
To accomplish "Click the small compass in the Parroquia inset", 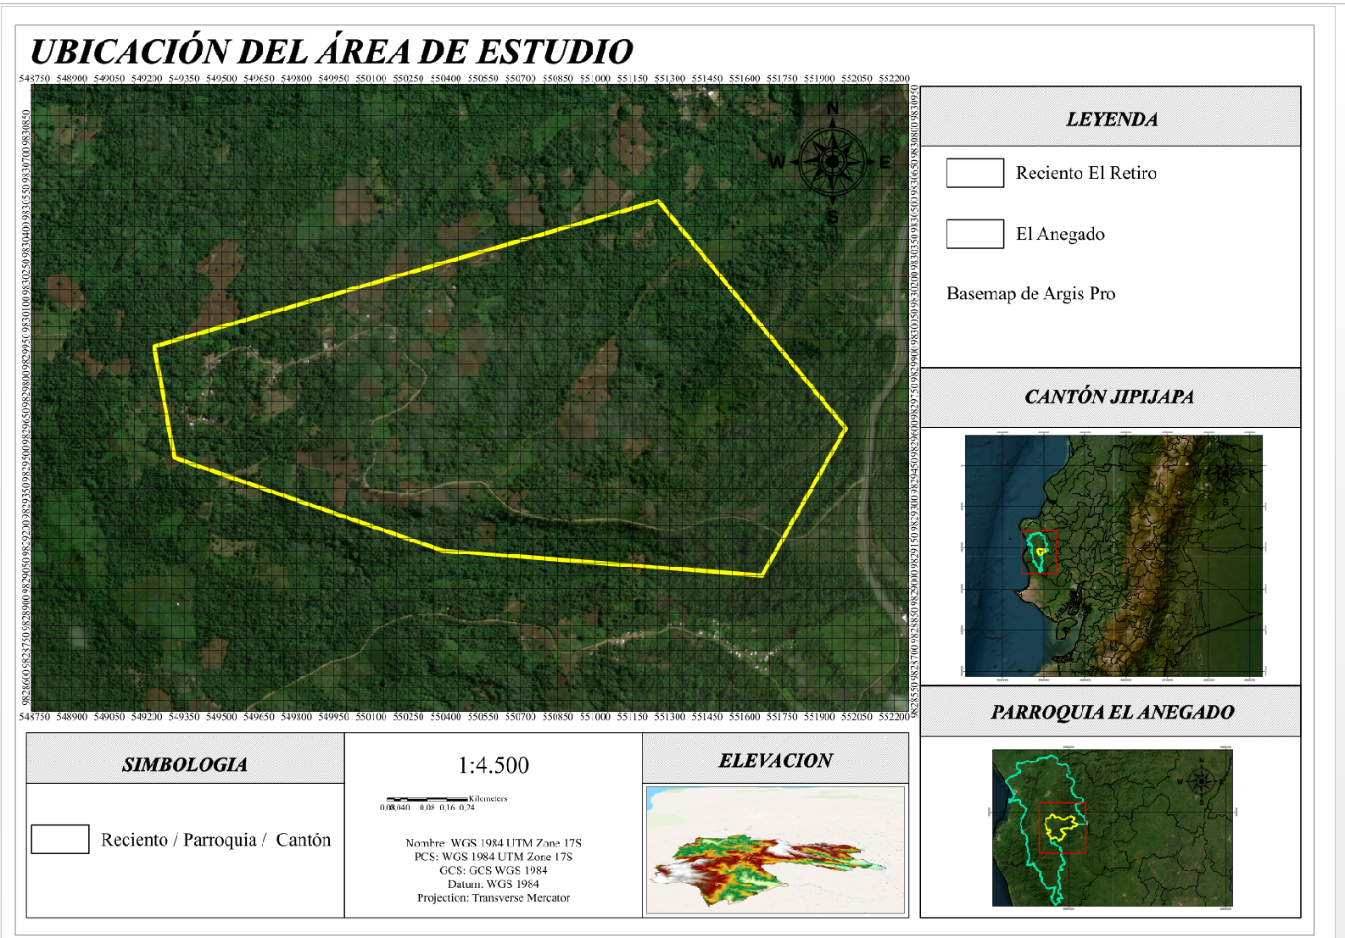I will point(1201,780).
